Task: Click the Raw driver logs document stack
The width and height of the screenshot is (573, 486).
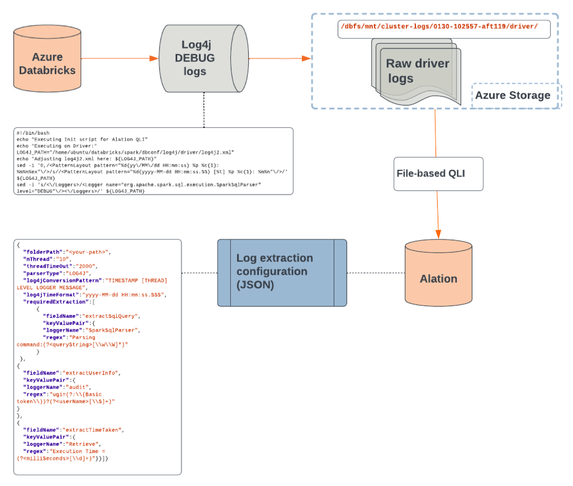Action: point(416,72)
